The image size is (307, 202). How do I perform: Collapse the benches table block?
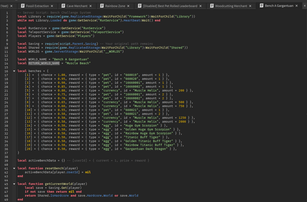pos(14,71)
